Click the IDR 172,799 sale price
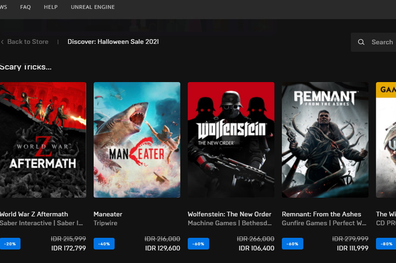Screen dimensions: 396x263 (68, 248)
